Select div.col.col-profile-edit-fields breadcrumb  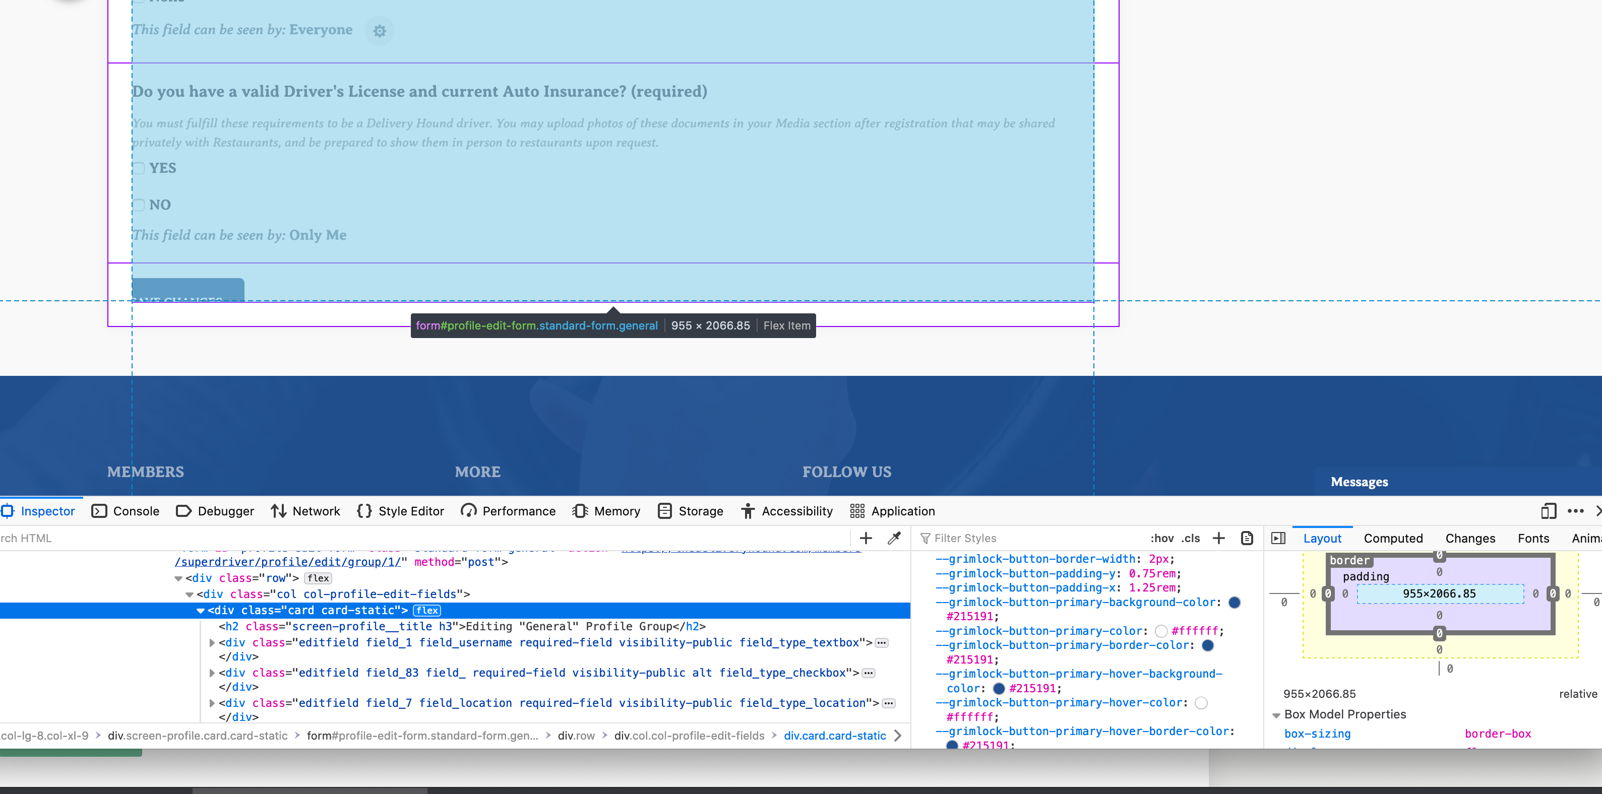coord(689,736)
